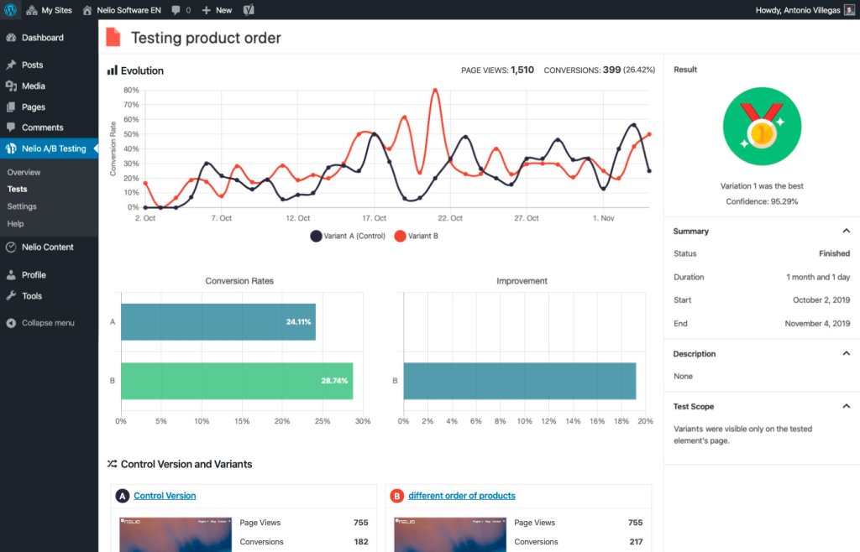860x552 pixels.
Task: Open Nelio A/B Testing Settings submenu
Action: click(x=22, y=206)
